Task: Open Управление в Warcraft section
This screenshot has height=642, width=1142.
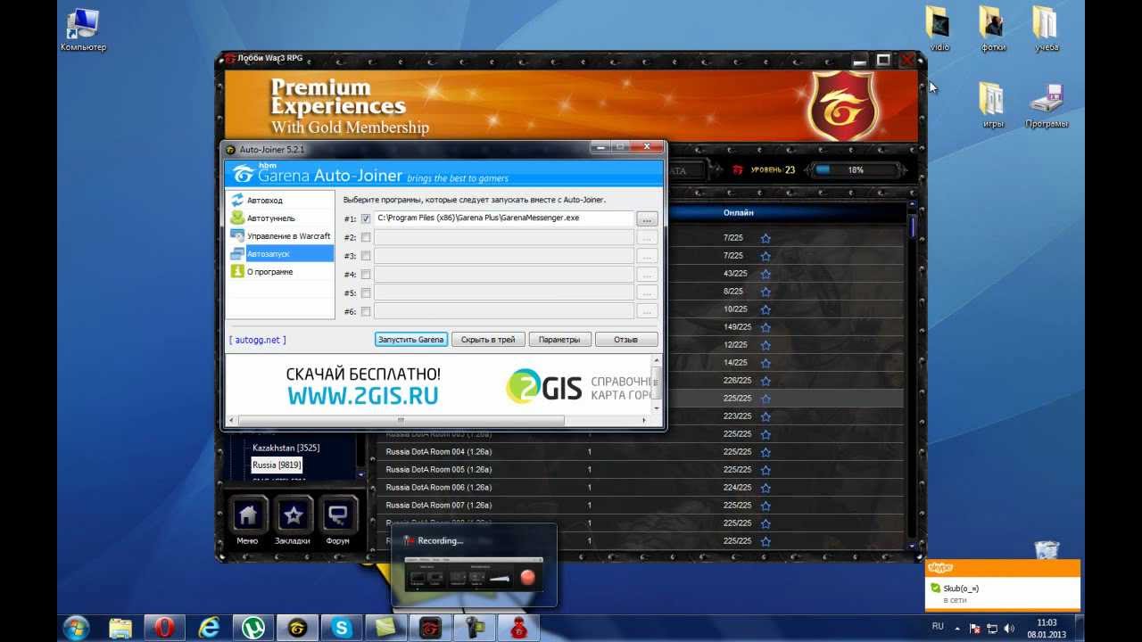Action: tap(279, 236)
